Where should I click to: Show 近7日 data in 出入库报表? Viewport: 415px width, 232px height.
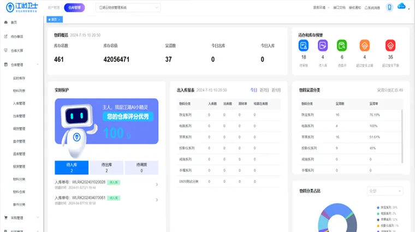[x=264, y=90]
